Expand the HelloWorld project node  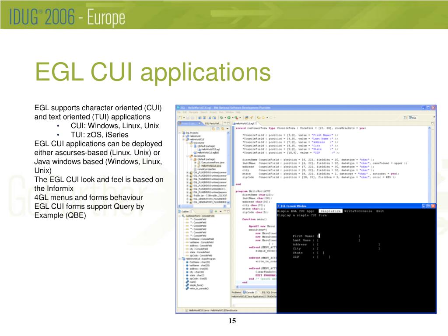[183, 136]
